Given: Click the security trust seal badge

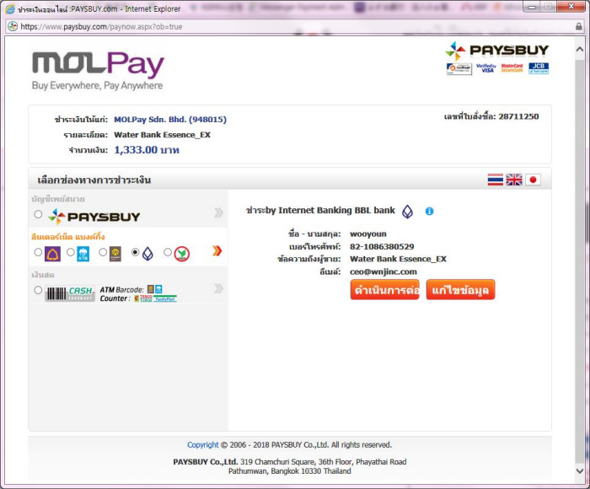Looking at the screenshot, I should (459, 69).
